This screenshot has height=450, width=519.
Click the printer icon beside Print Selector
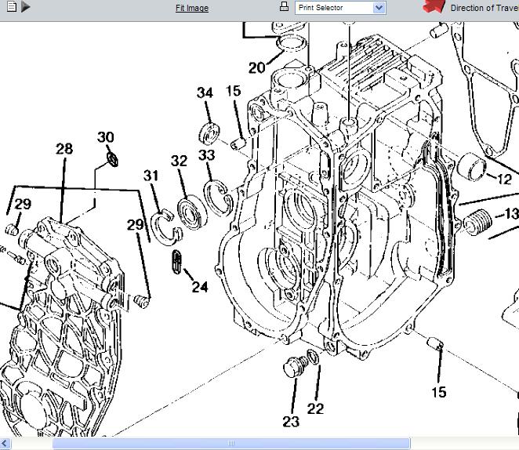284,7
